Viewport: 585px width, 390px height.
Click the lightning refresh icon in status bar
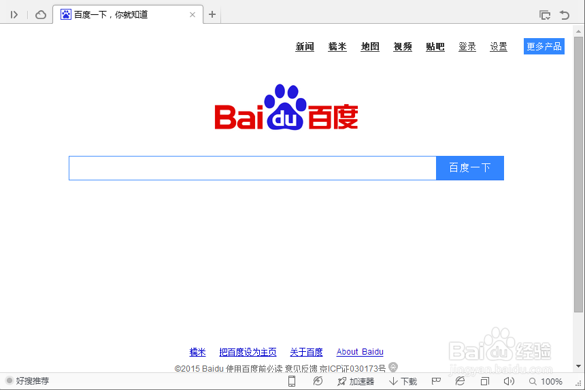click(318, 381)
